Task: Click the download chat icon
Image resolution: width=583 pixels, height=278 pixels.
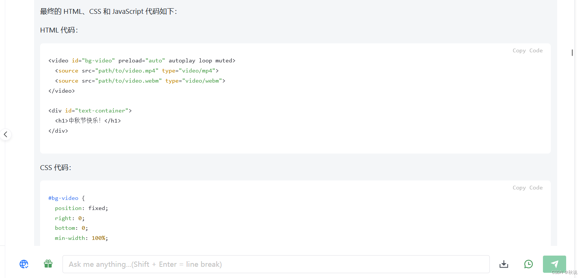Action: tap(504, 264)
